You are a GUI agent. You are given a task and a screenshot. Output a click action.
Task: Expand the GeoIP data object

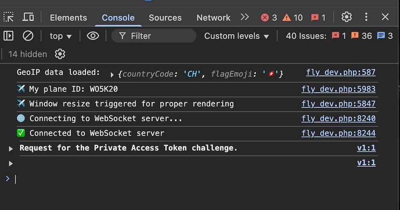click(112, 74)
